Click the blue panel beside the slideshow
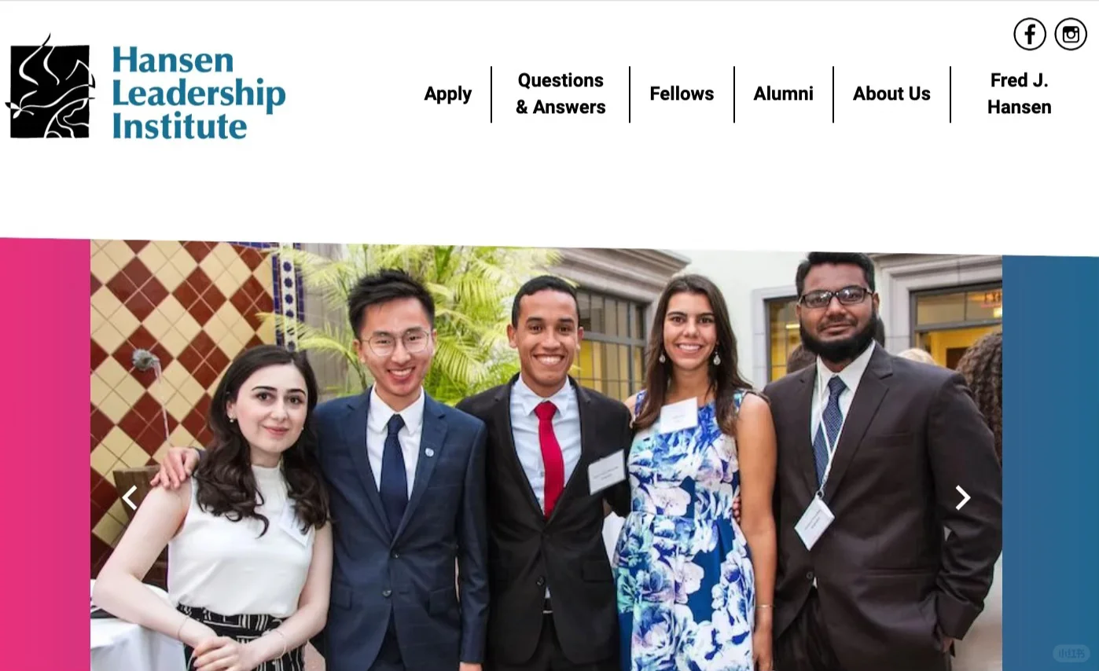 coord(1050,462)
